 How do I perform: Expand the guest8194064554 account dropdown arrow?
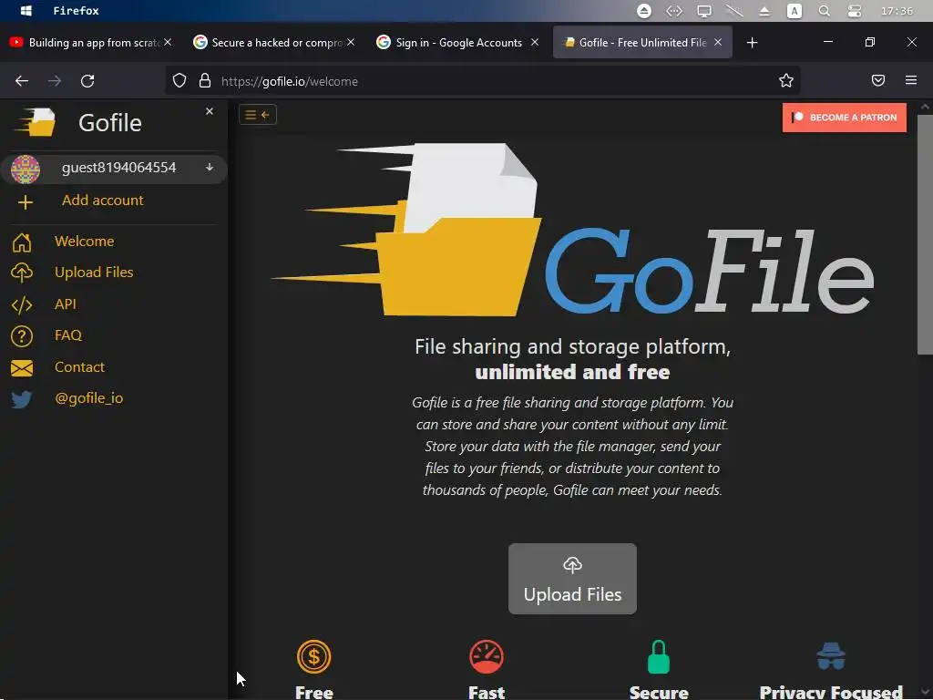pos(210,168)
